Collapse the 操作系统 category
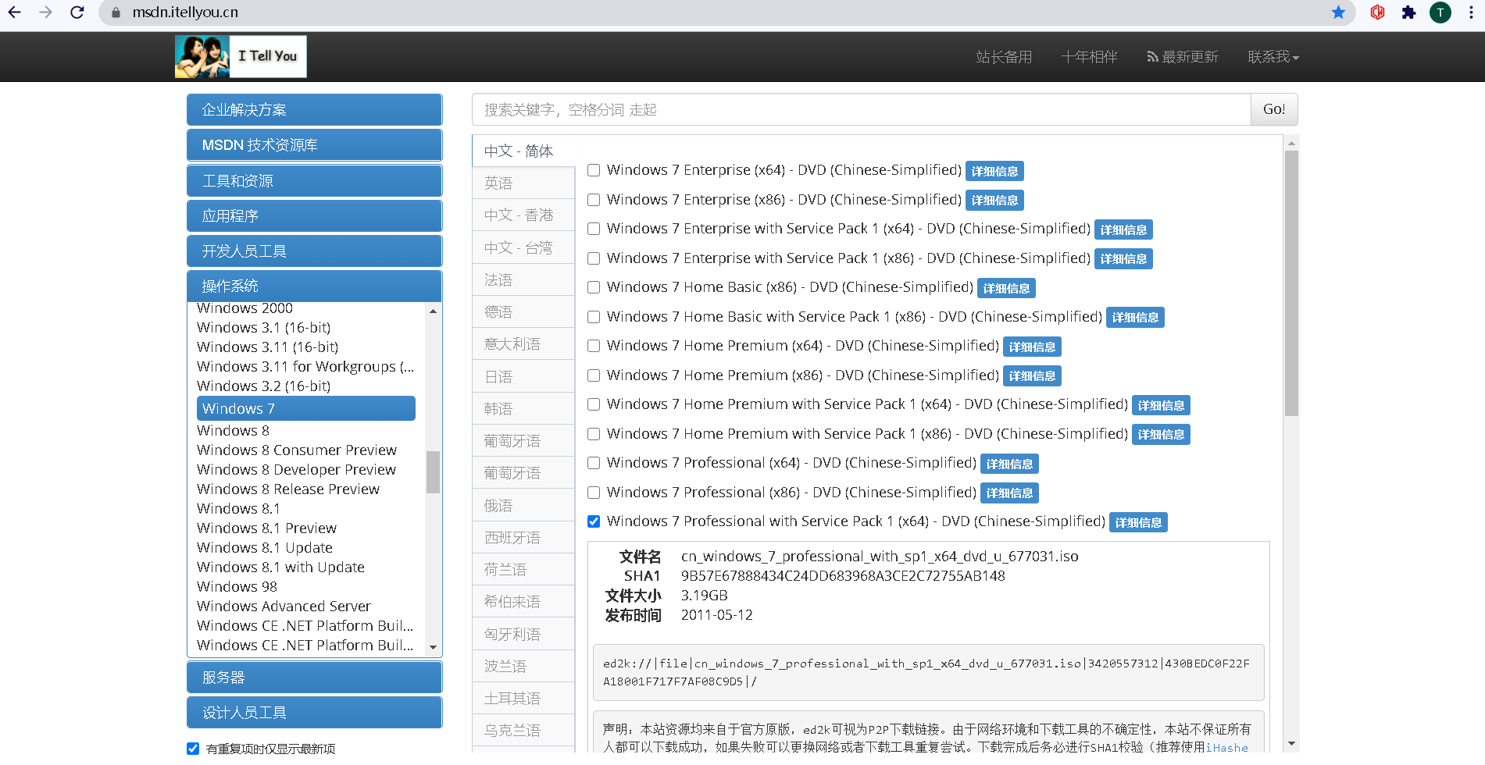The image size is (1485, 765). (x=314, y=286)
